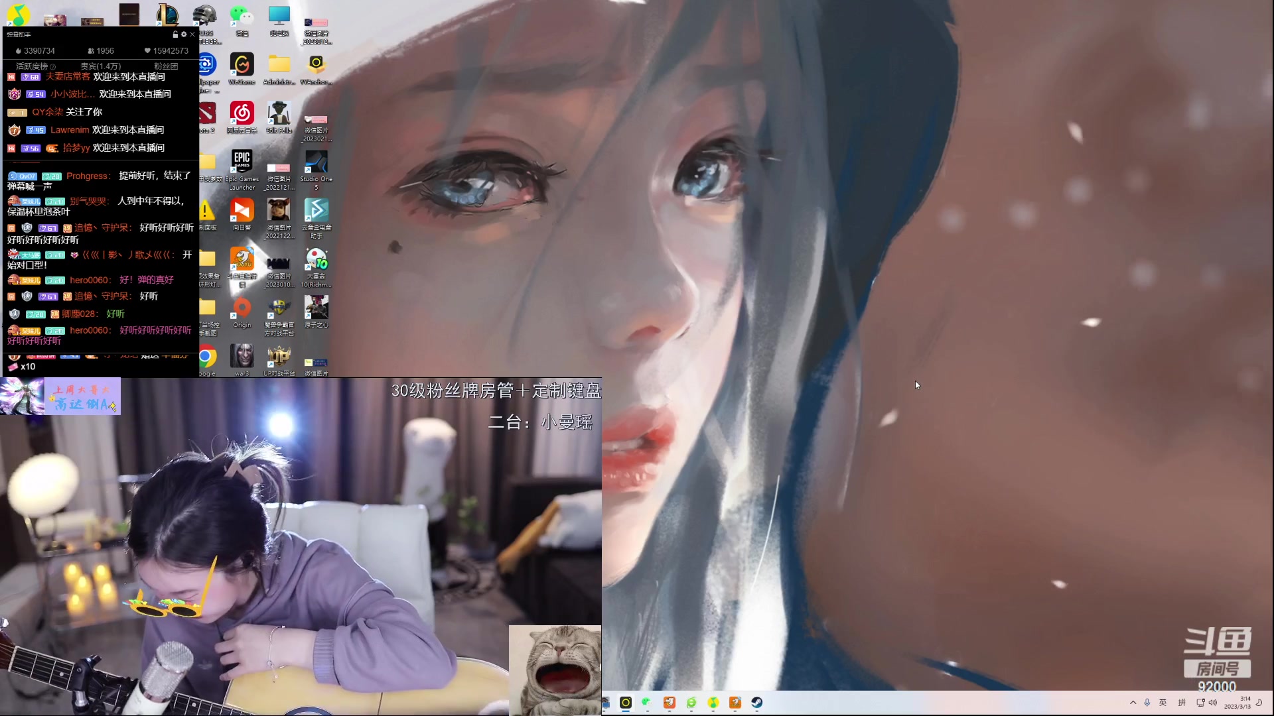Viewport: 1274px width, 716px height.
Task: Open the taskbar clock showing 3:14
Action: 1238,703
